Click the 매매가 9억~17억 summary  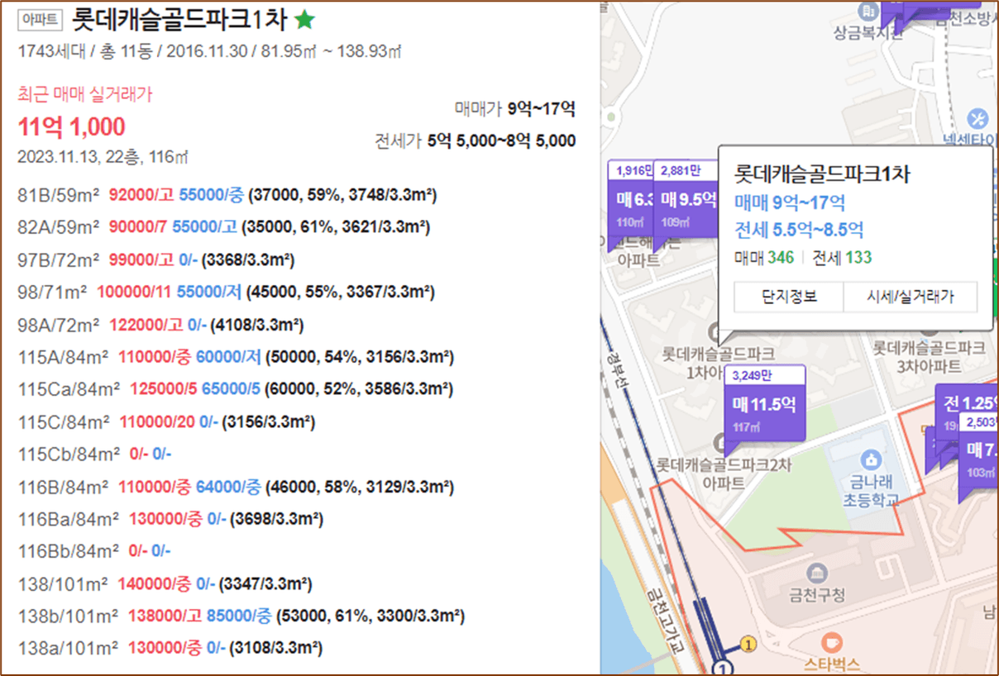tap(514, 108)
